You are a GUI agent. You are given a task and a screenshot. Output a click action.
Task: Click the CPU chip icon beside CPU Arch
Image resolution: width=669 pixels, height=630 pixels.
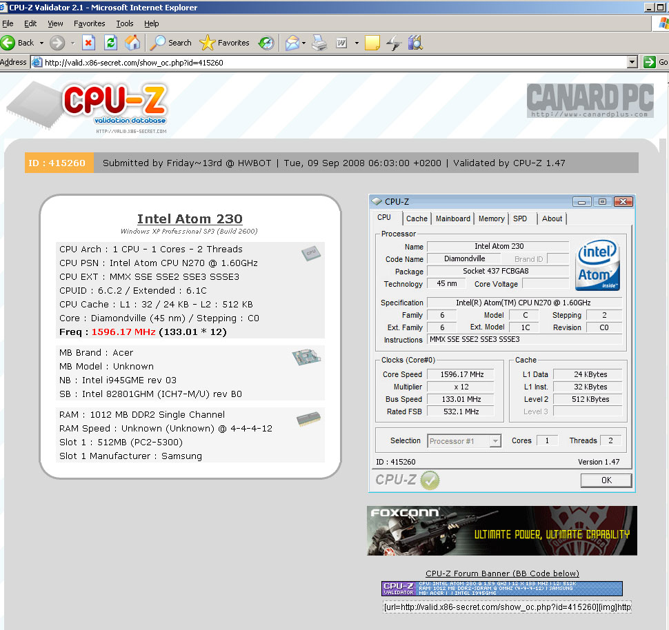point(311,252)
